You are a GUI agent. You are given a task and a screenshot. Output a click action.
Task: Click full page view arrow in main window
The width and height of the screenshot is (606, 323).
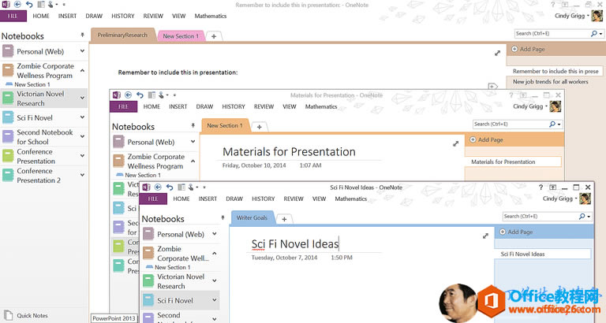[497, 54]
